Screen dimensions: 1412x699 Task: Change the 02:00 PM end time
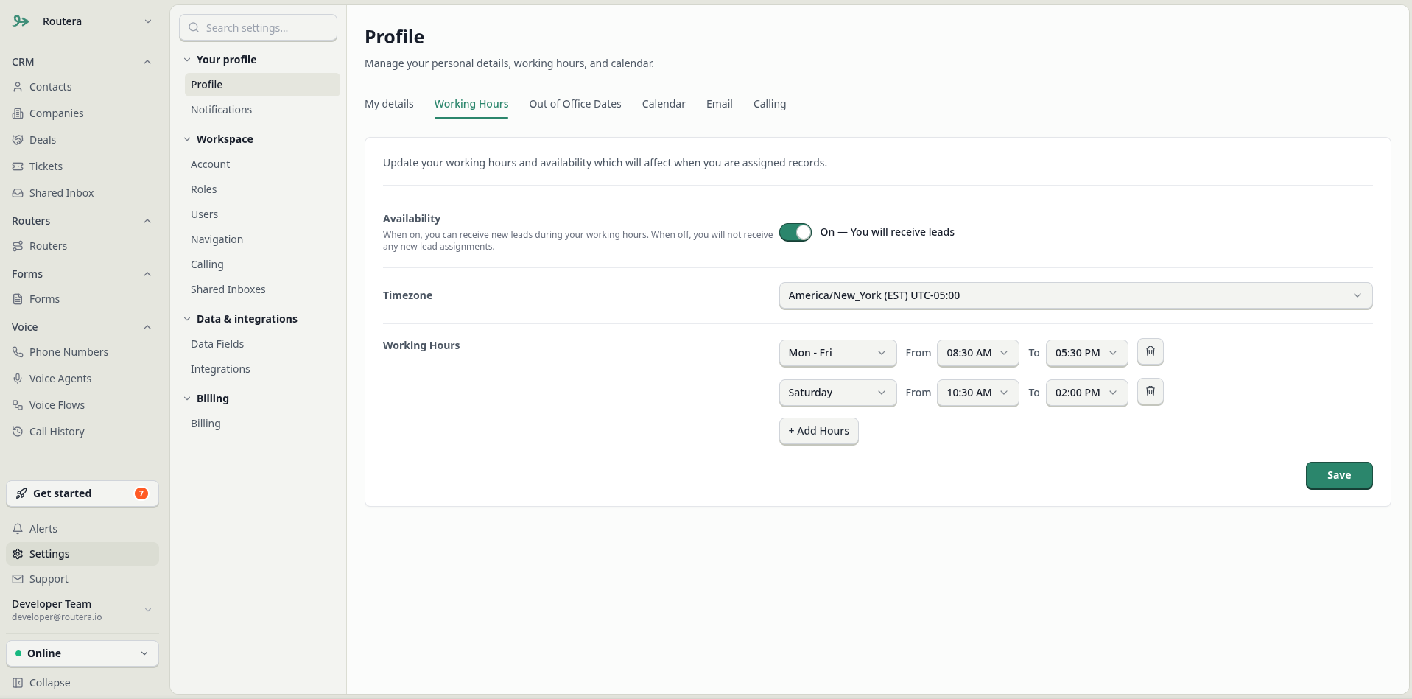[1086, 393]
